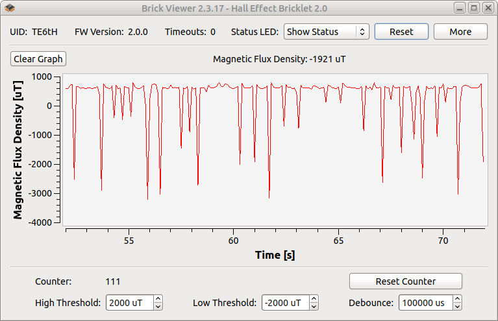This screenshot has height=321, width=498.
Task: Increase the Debounce value
Action: (x=457, y=299)
